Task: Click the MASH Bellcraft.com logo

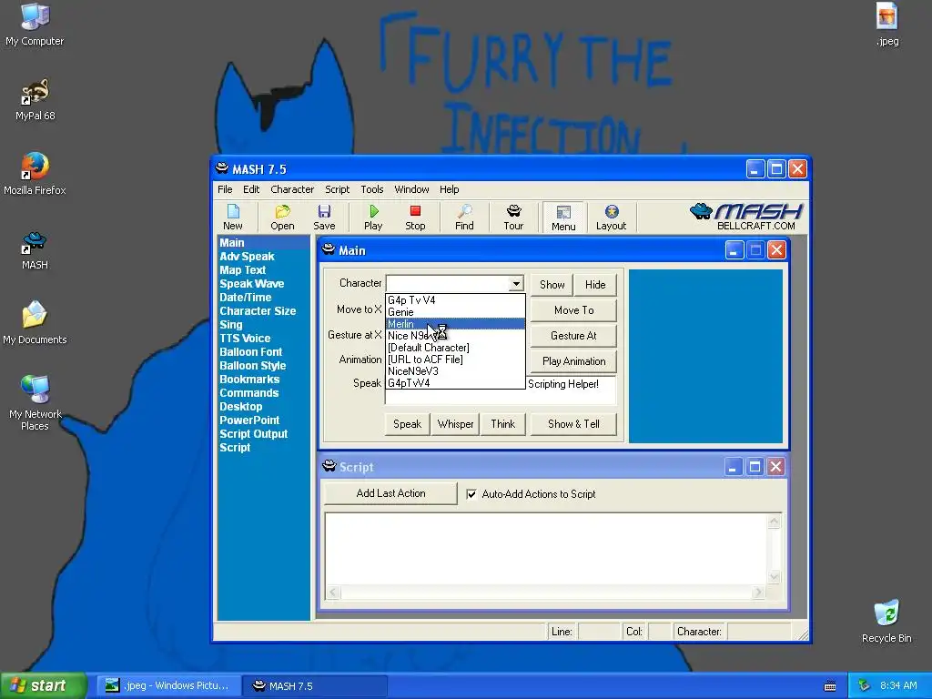Action: click(746, 217)
